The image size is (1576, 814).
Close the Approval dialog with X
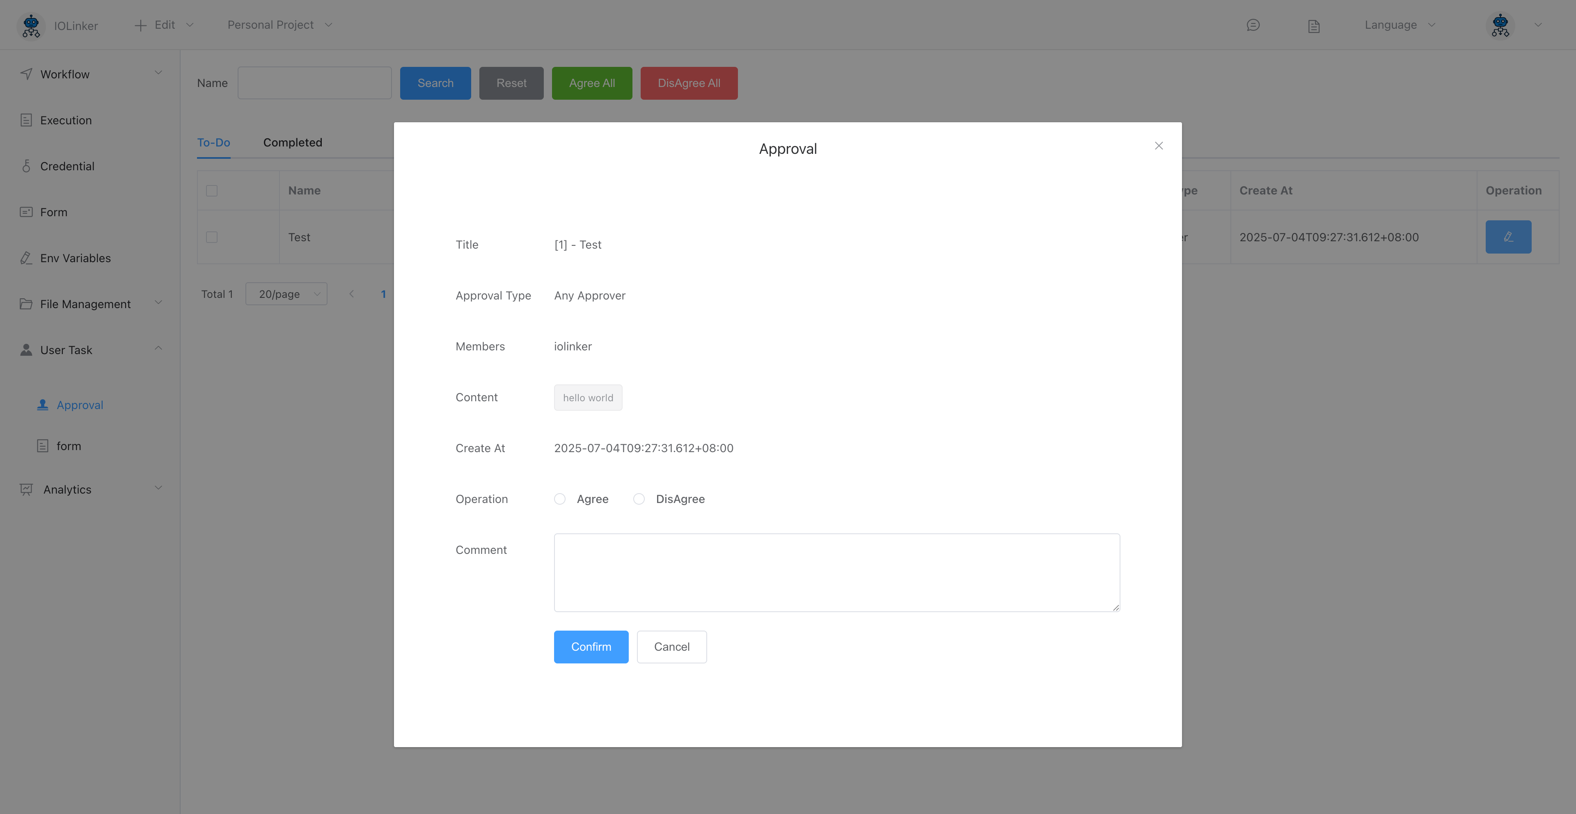pos(1158,146)
